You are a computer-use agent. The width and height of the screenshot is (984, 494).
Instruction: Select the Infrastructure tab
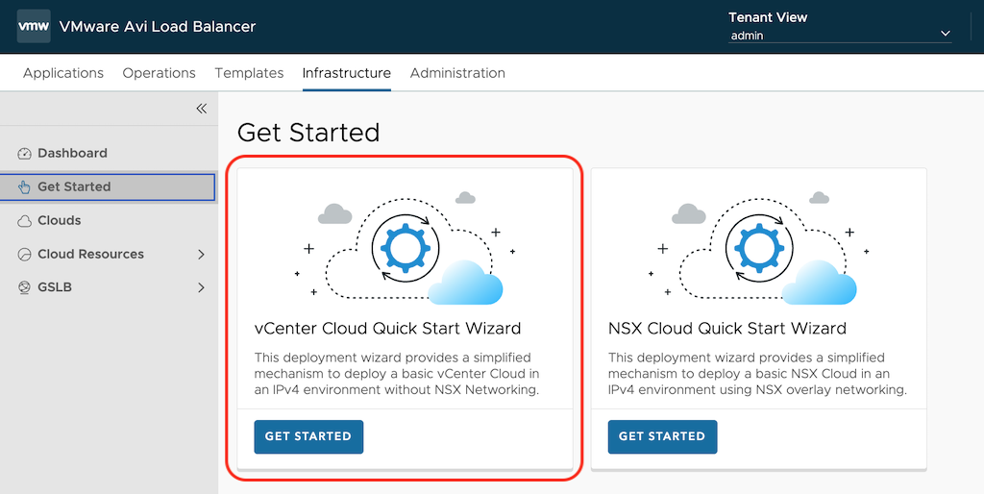pyautogui.click(x=346, y=73)
